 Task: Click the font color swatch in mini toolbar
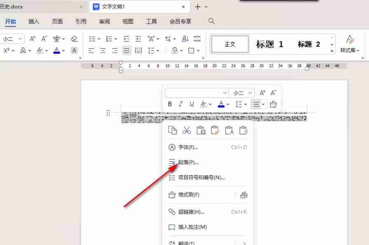tap(221, 104)
